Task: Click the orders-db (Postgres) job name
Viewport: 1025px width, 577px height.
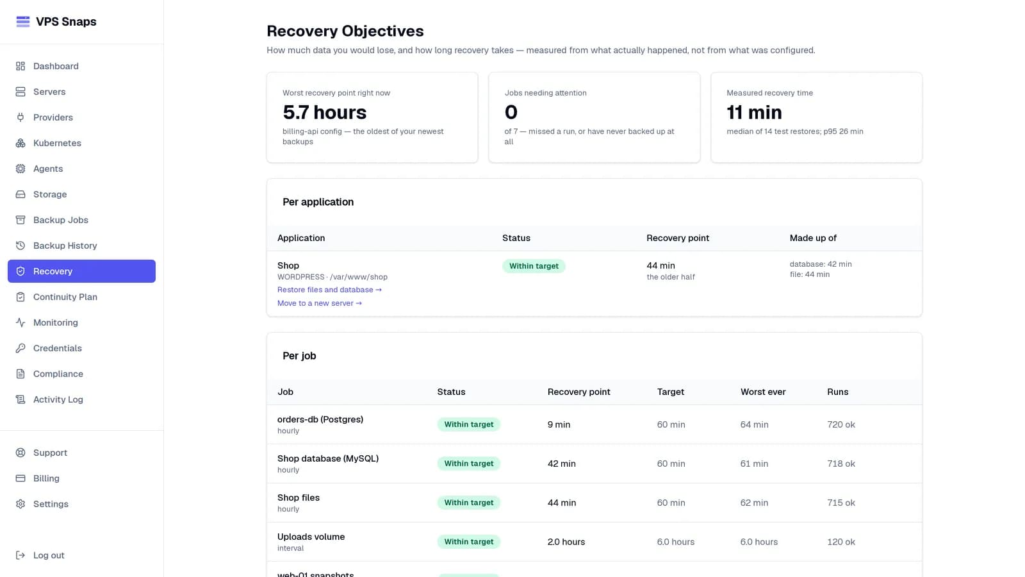Action: coord(320,419)
